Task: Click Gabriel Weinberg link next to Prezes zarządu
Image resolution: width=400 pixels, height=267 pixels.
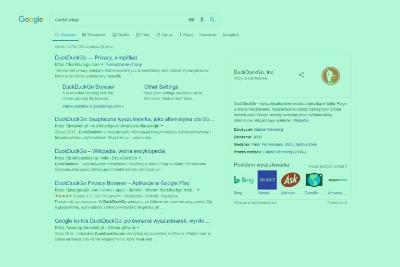Action: click(278, 152)
